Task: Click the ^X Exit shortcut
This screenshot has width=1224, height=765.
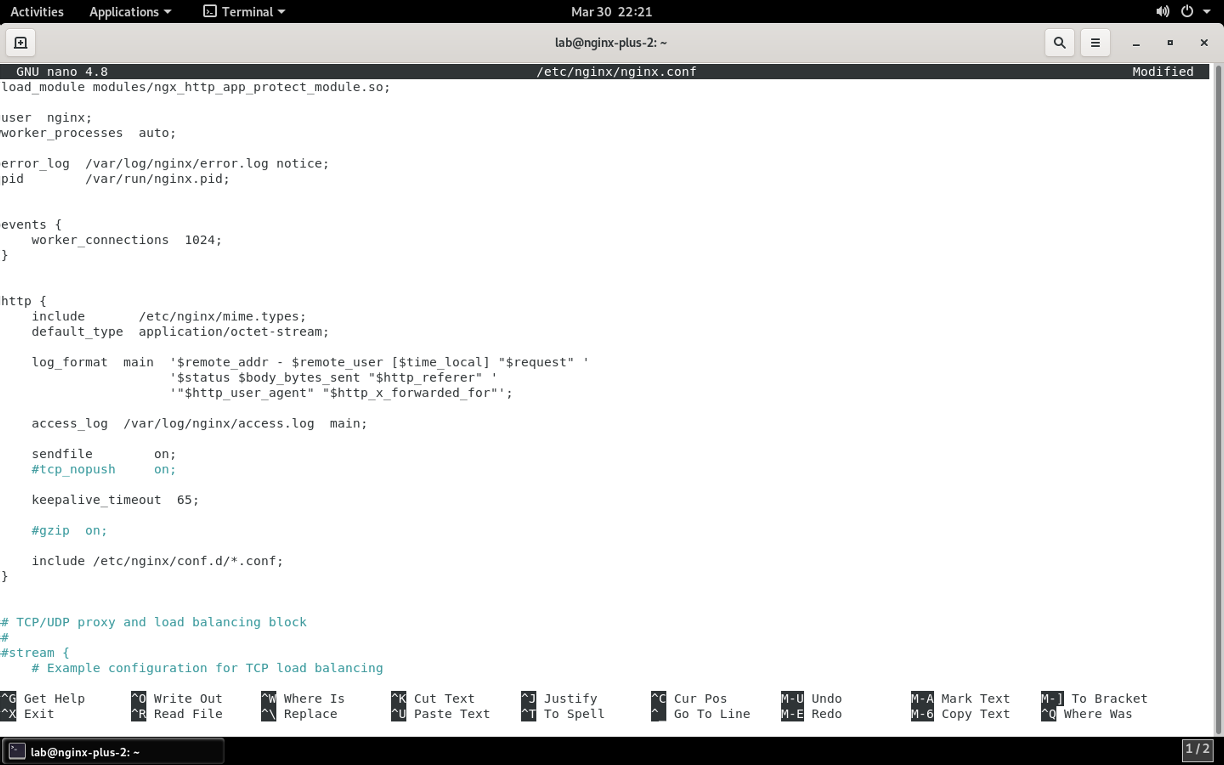Action: [x=27, y=714]
